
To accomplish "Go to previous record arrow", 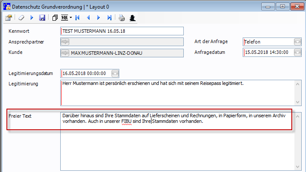I will (88, 18).
